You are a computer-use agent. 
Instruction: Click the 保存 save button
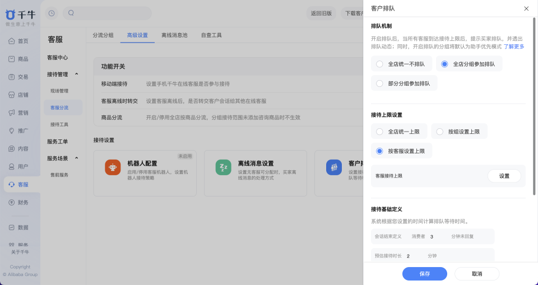[x=425, y=274]
